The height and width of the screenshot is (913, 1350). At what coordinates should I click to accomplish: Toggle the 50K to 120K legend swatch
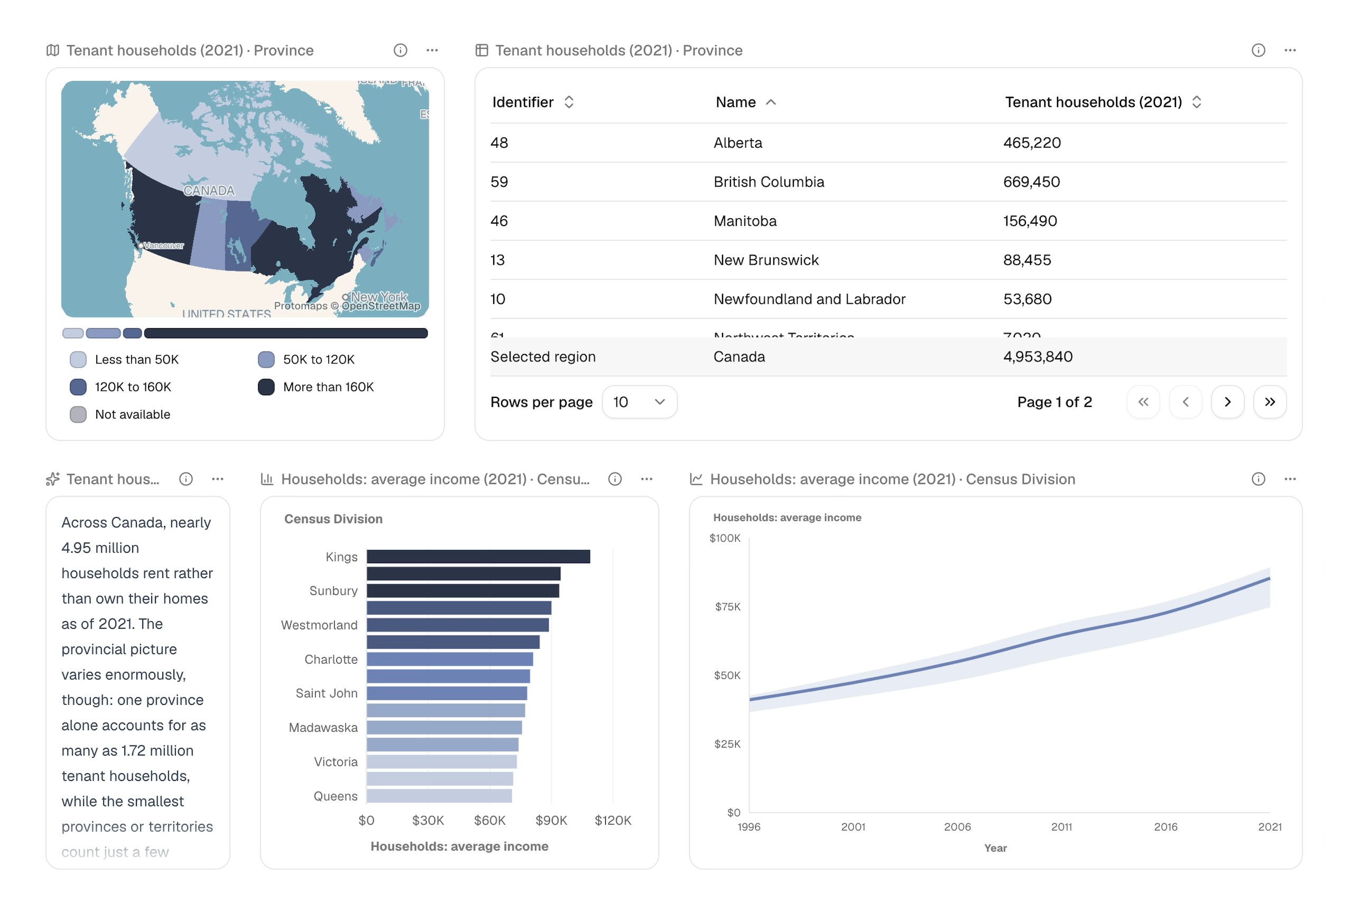(x=266, y=359)
